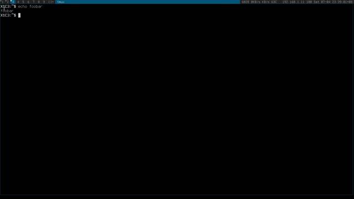Screen dimensions: 354x199
Task: Switch to workspace tag 8
Action: point(39,2)
